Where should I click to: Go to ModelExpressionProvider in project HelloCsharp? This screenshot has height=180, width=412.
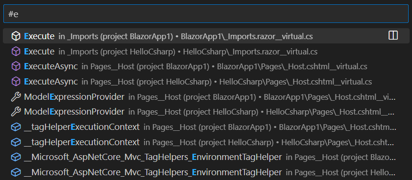click(206, 112)
